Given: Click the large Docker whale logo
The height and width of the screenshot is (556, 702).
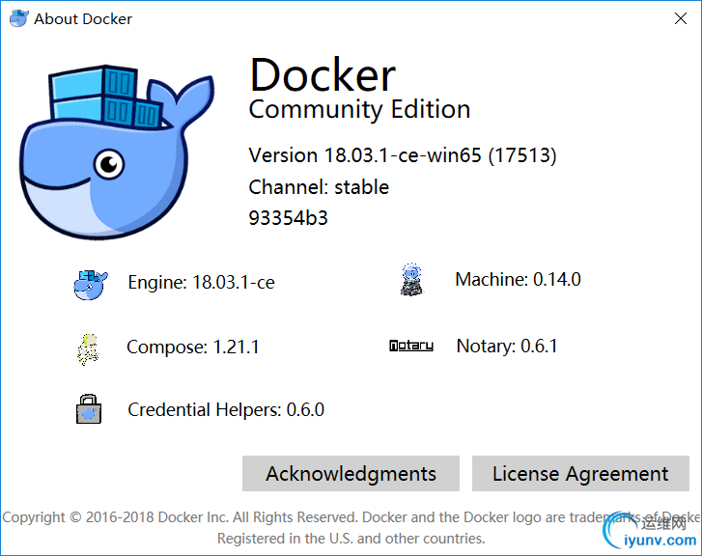Looking at the screenshot, I should tap(117, 153).
